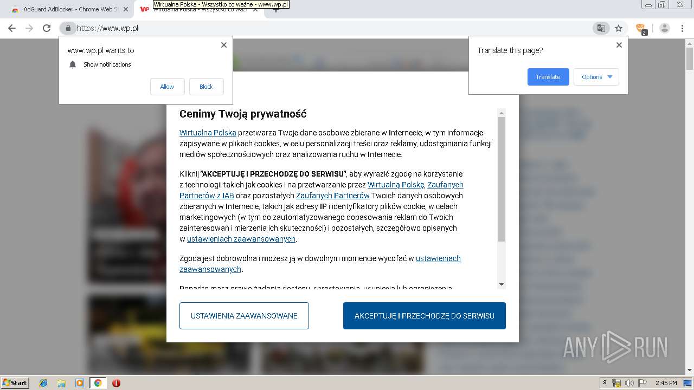
Task: Click Chrome icon in taskbar
Action: (98, 383)
